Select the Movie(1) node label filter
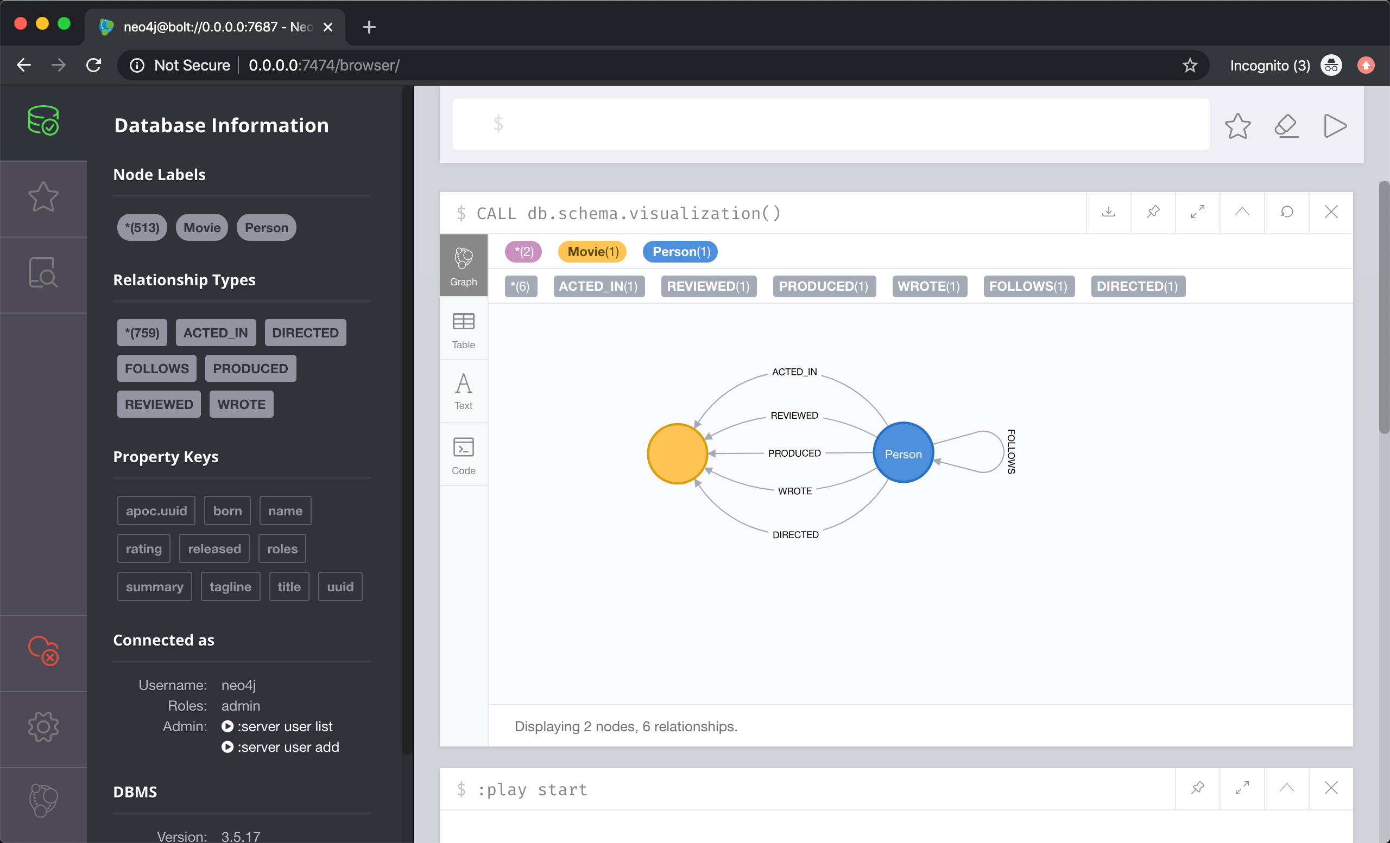The width and height of the screenshot is (1390, 843). pyautogui.click(x=593, y=251)
